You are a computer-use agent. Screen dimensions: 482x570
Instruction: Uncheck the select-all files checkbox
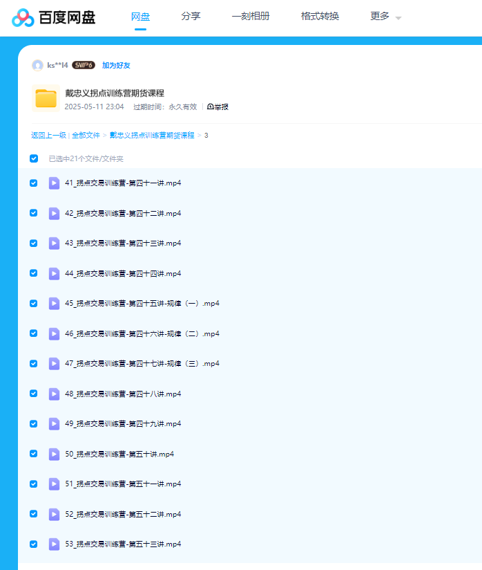[x=34, y=158]
